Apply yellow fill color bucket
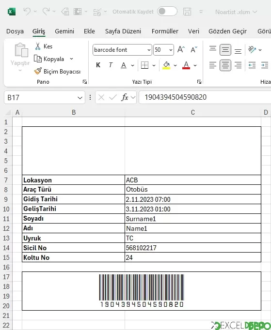The width and height of the screenshot is (271, 330). pos(166,65)
